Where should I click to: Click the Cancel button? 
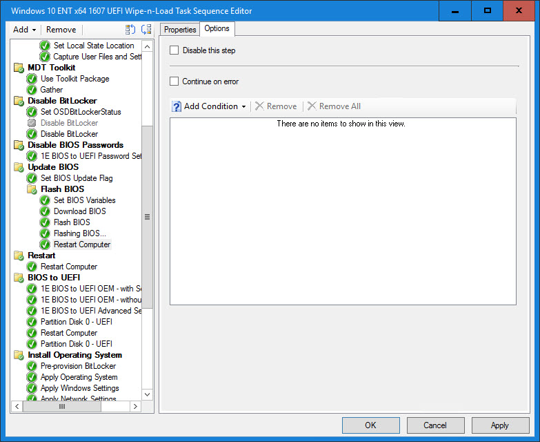(x=435, y=425)
